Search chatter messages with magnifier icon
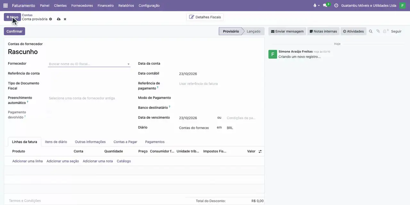 pyautogui.click(x=371, y=31)
